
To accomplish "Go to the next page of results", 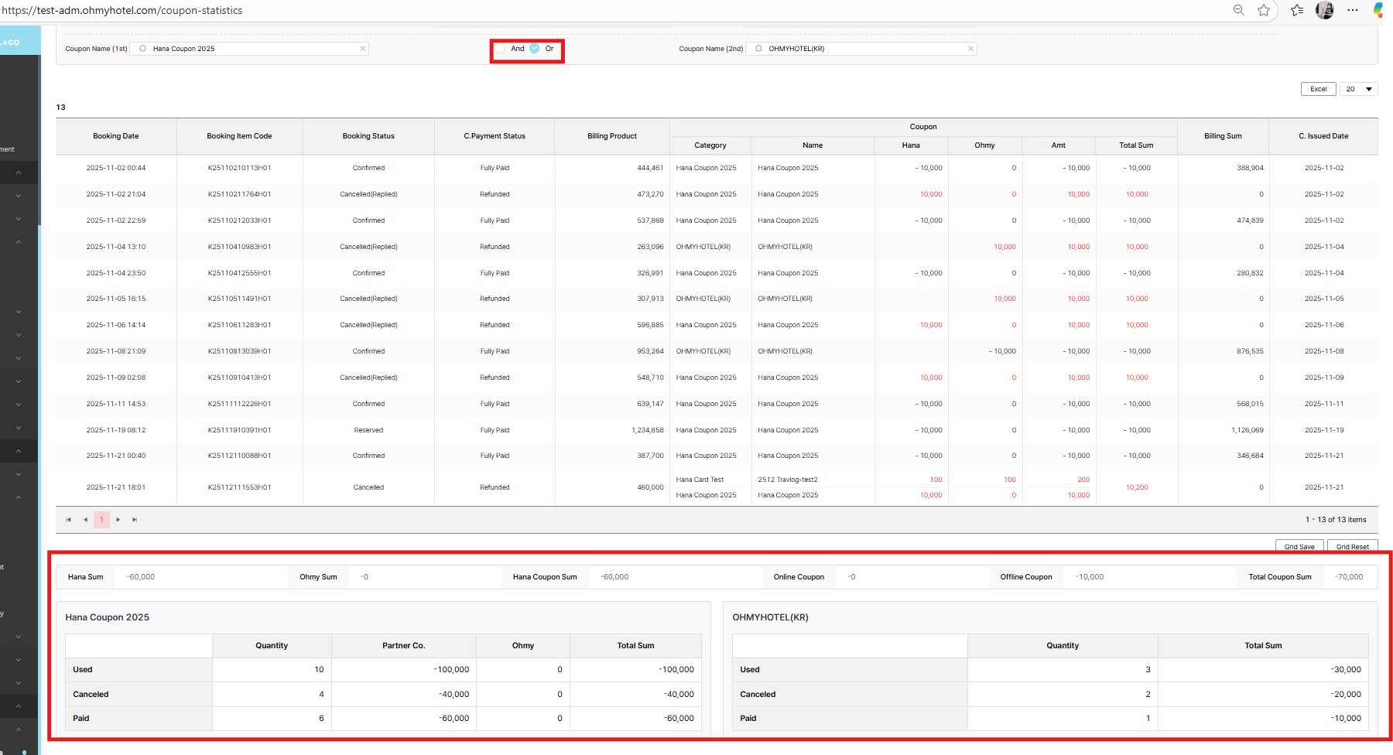I will click(x=118, y=520).
